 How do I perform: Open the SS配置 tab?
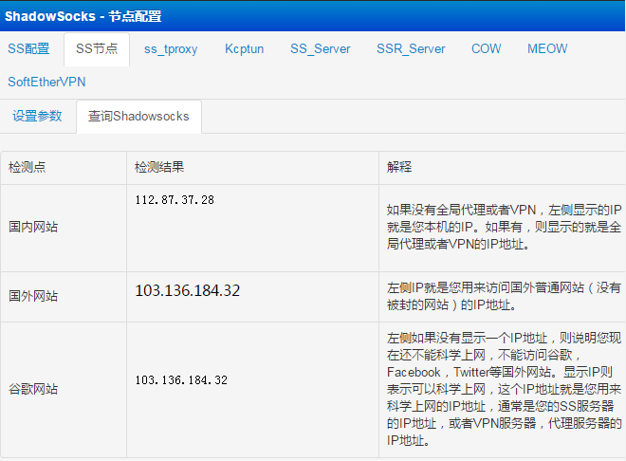pos(28,48)
